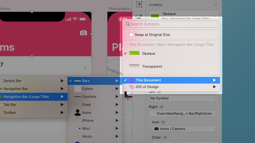Click the linked library icon next to iOS UI Design
Screen dimensions: 255x143
click(132, 87)
